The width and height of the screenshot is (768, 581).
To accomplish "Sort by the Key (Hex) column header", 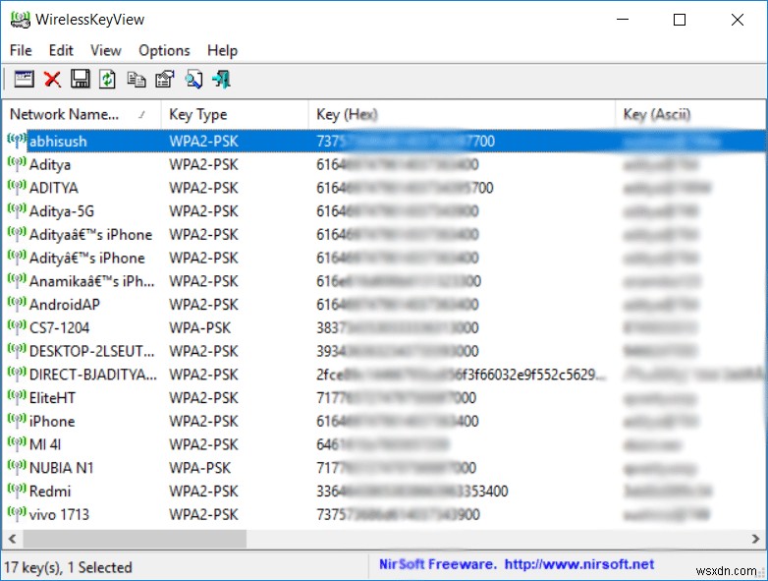I will click(462, 114).
